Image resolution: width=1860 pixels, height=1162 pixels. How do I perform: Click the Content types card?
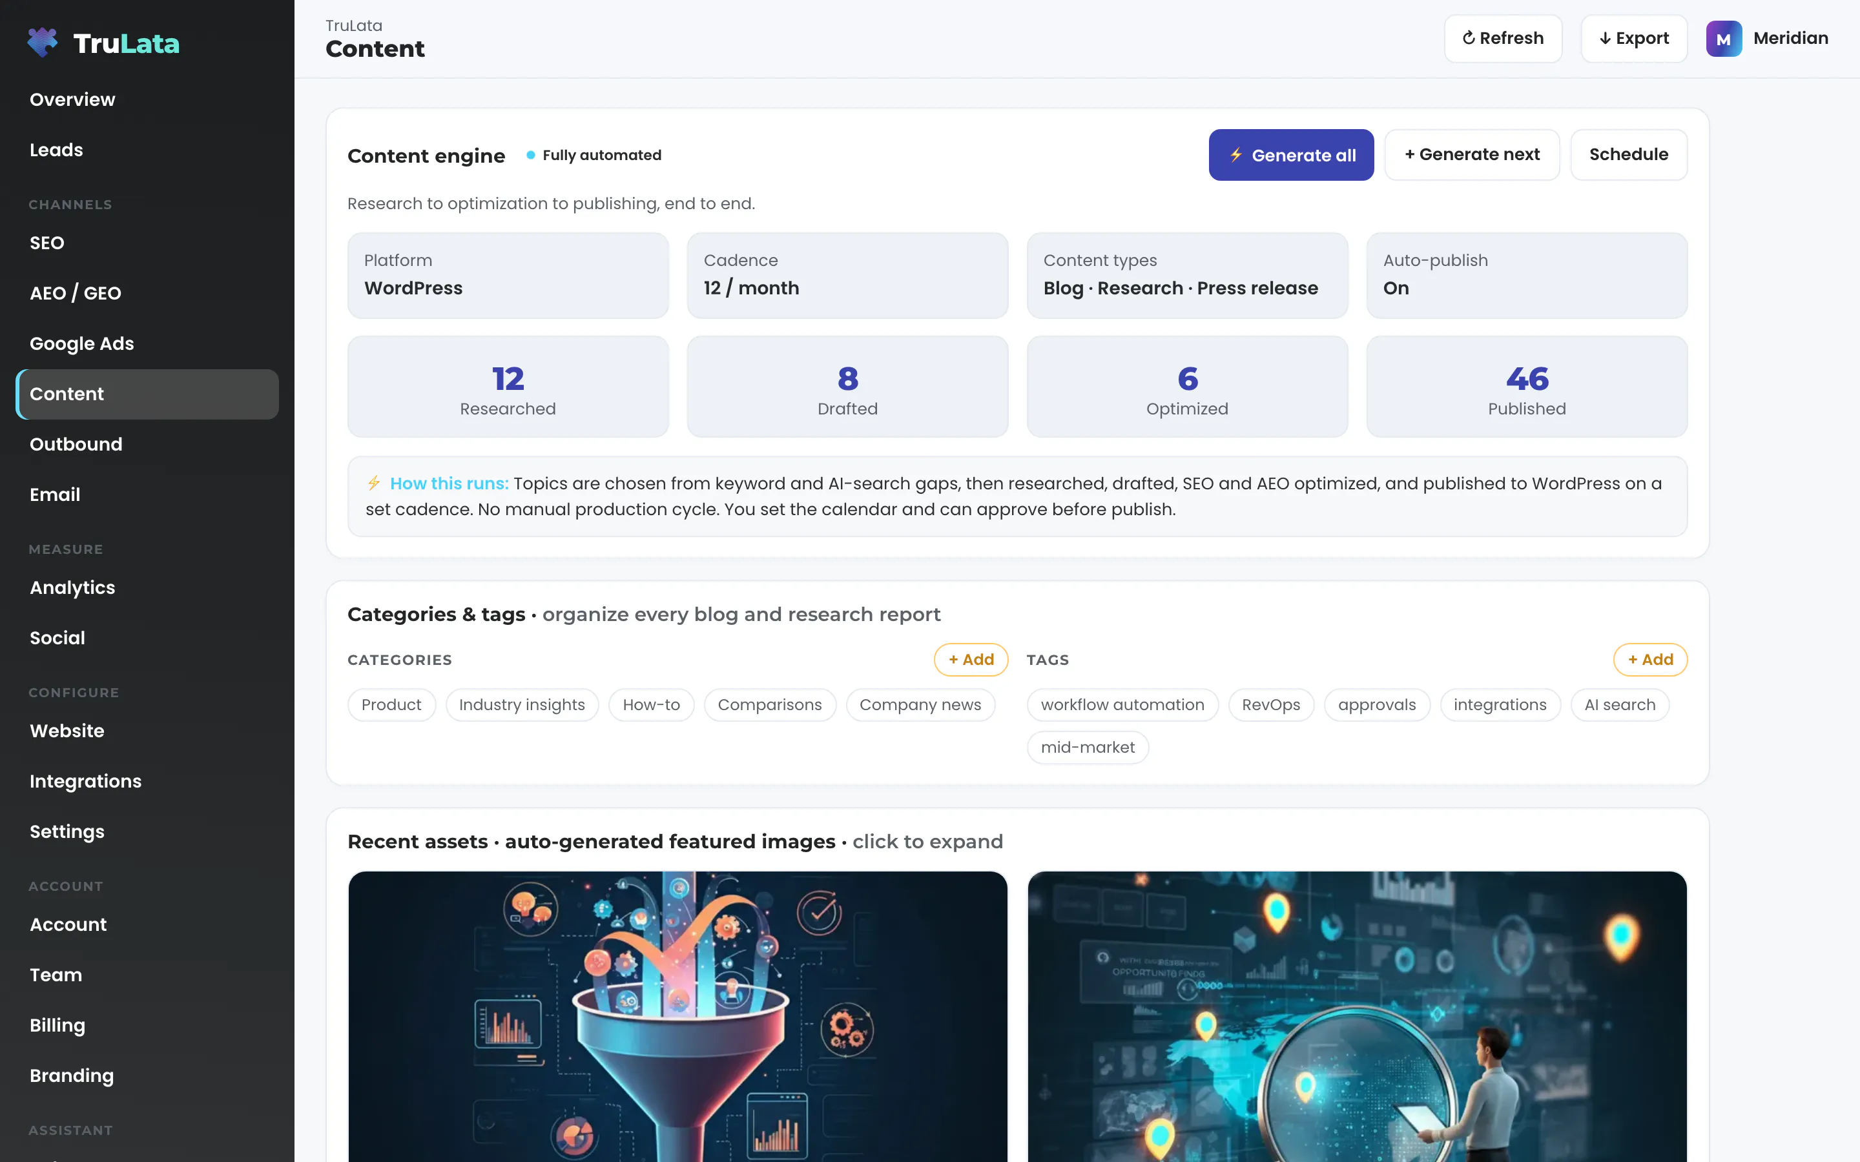pos(1188,275)
